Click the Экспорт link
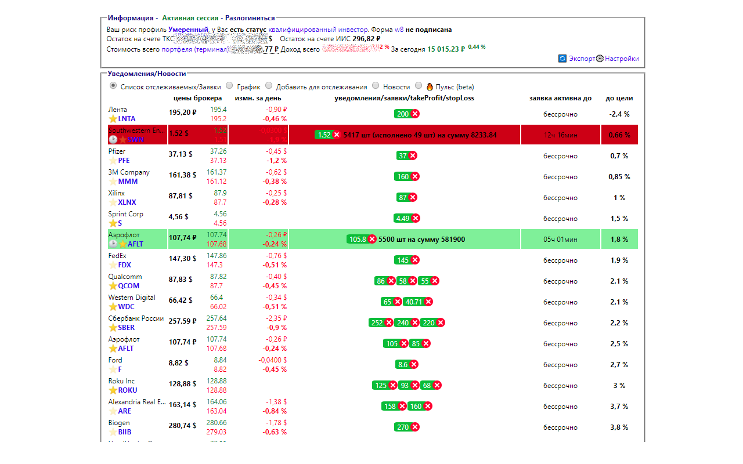Viewport: 743px width, 464px height. (582, 59)
